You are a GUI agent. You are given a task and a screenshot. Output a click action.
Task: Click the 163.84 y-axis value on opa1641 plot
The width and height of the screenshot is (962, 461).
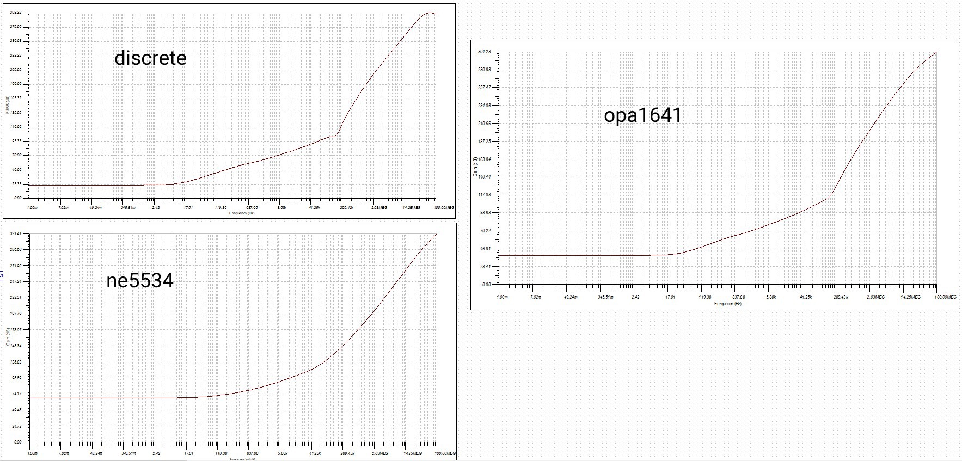pos(484,159)
